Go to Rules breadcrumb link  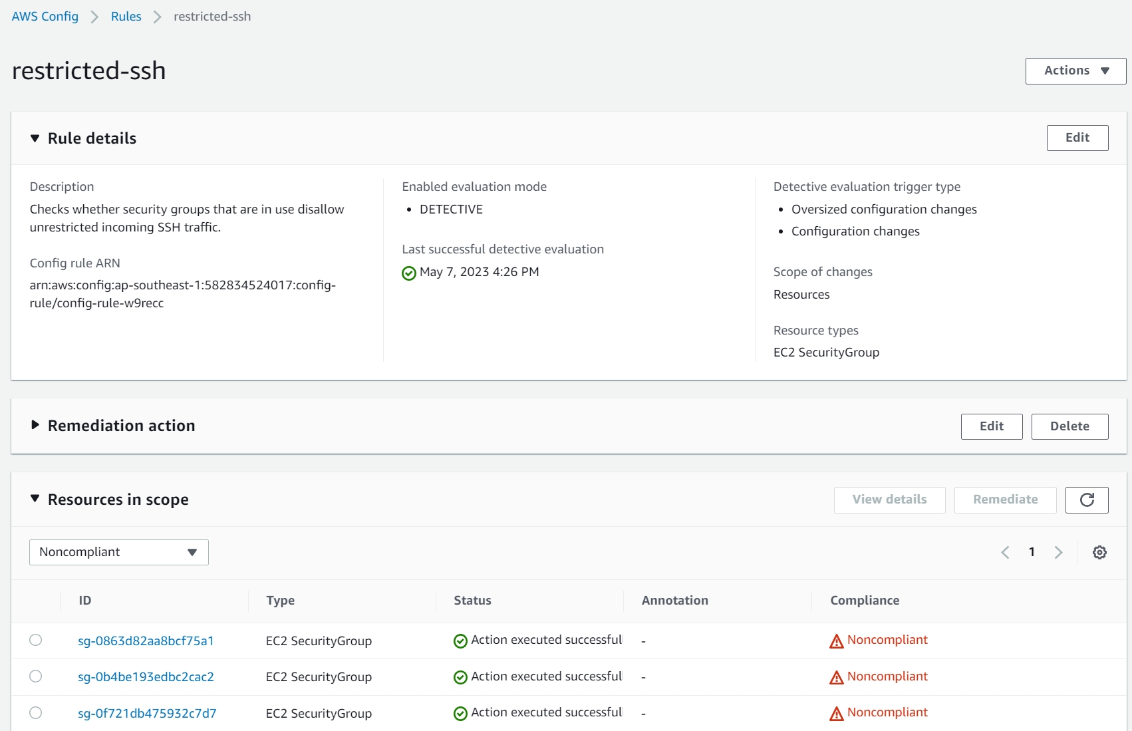tap(126, 17)
